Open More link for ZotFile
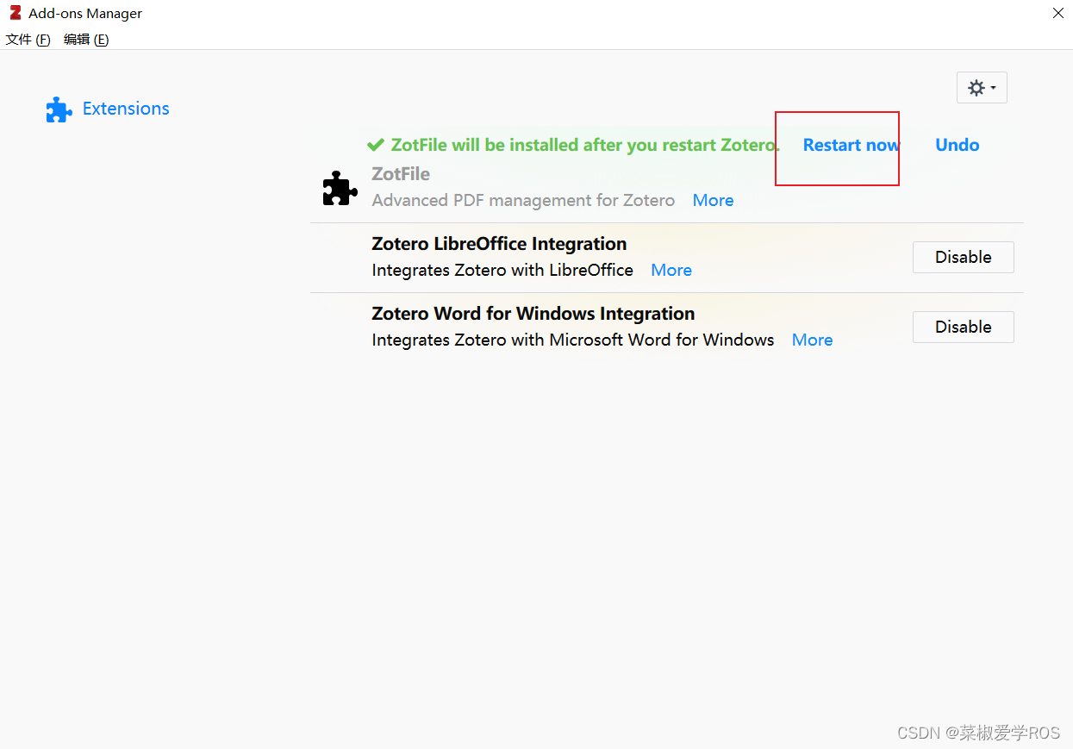 714,200
